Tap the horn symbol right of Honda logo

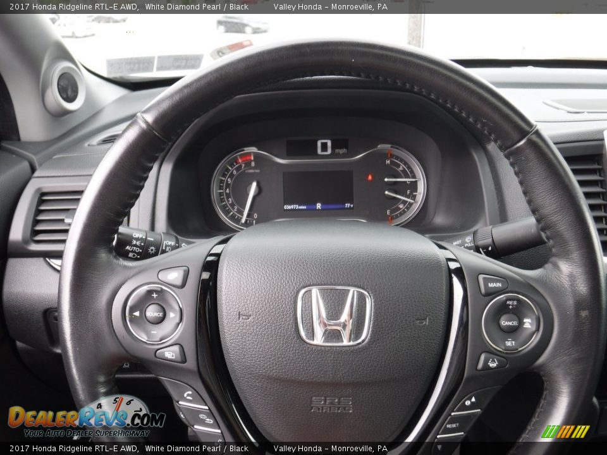[422, 321]
